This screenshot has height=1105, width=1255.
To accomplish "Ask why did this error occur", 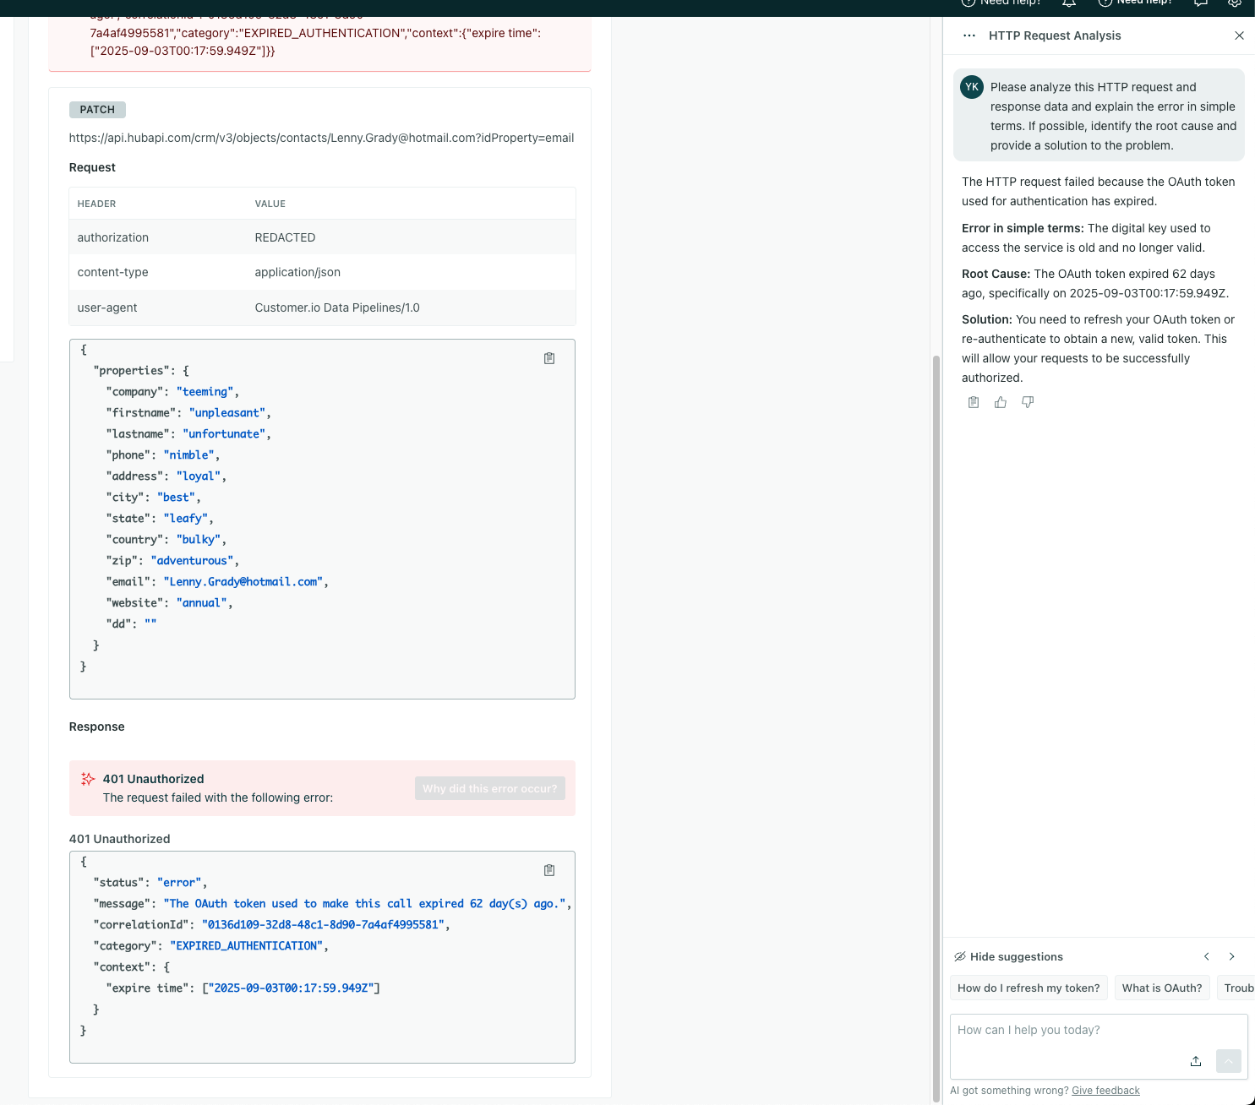I will pyautogui.click(x=490, y=788).
